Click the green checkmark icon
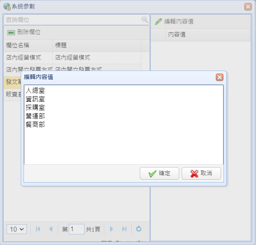This screenshot has height=245, width=256. 152,174
